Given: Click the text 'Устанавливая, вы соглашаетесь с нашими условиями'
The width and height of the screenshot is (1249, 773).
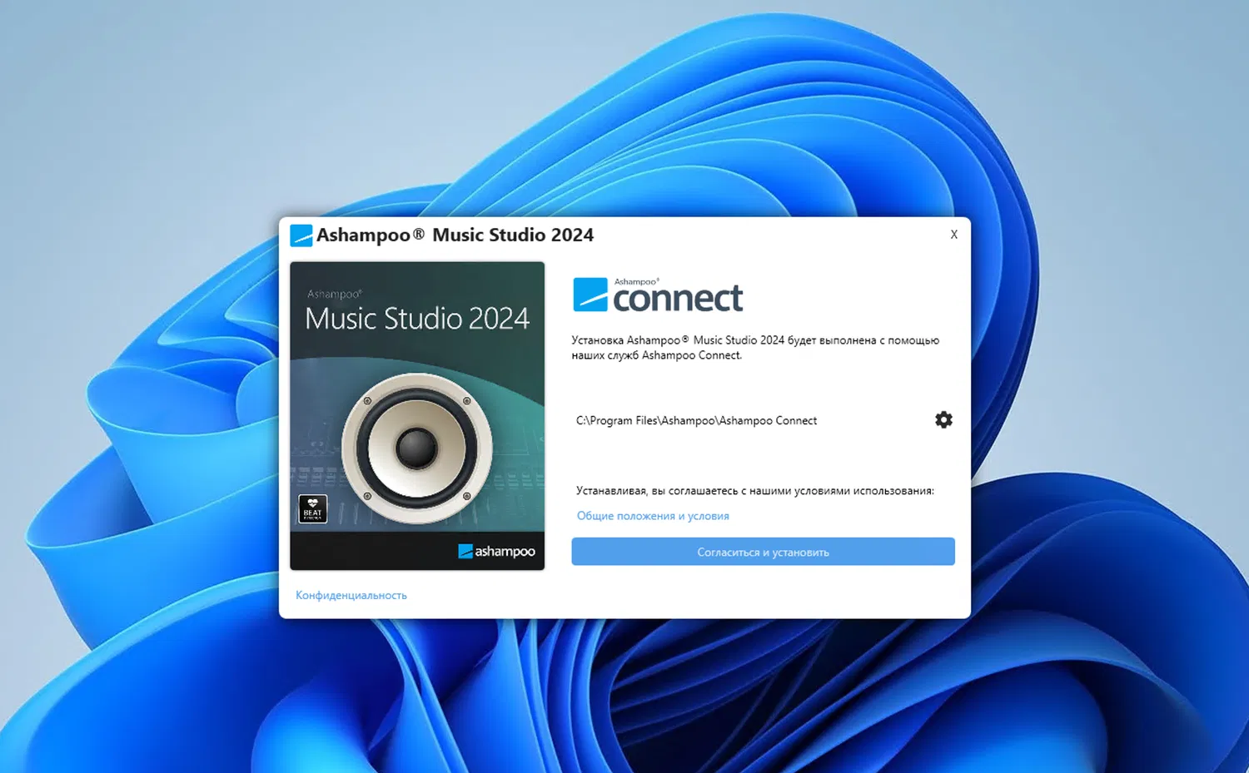Looking at the screenshot, I should point(755,491).
